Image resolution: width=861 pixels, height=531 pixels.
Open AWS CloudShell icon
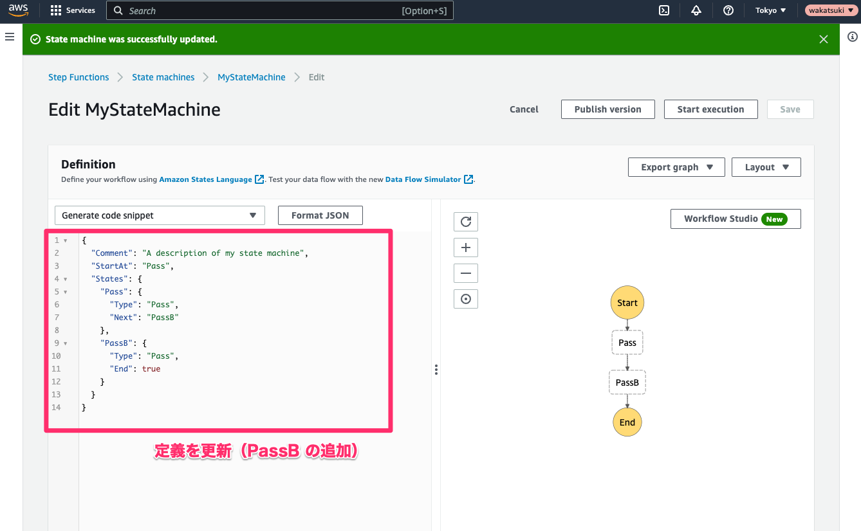tap(664, 10)
